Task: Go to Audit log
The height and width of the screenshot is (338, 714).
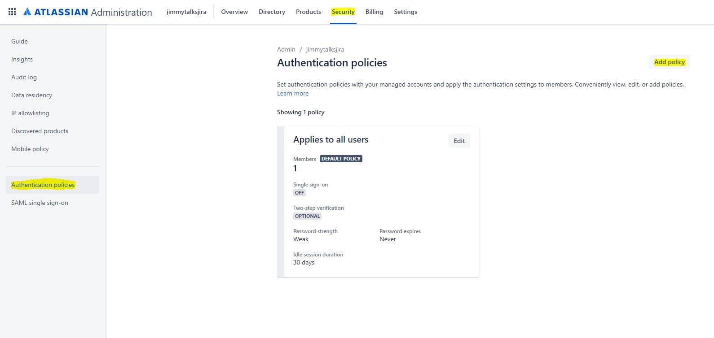Action: pos(53,77)
